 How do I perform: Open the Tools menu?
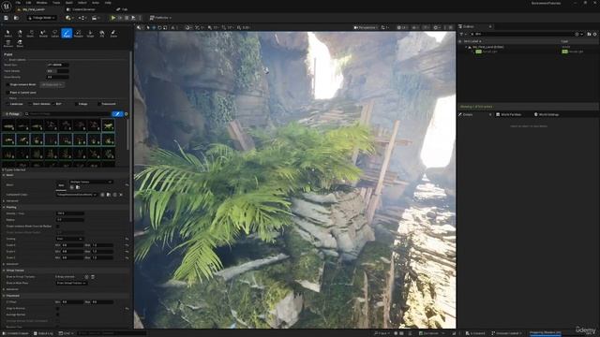click(x=56, y=3)
